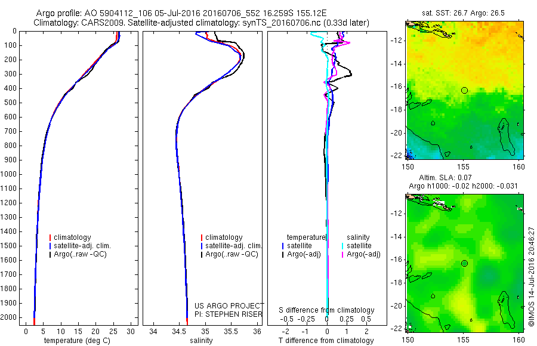
Task: Click blue temperature satellite marker in difference legend
Action: [x=283, y=246]
